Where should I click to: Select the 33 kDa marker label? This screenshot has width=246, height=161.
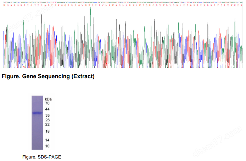click(x=47, y=116)
